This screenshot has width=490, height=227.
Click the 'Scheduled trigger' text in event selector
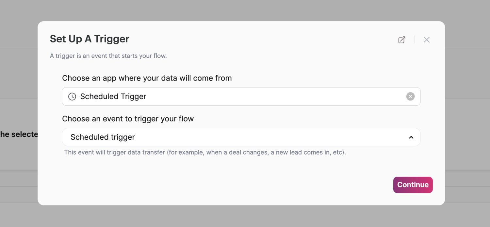[x=103, y=137]
